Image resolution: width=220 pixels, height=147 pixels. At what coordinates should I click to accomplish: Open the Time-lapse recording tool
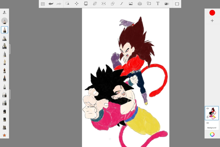point(149,3)
